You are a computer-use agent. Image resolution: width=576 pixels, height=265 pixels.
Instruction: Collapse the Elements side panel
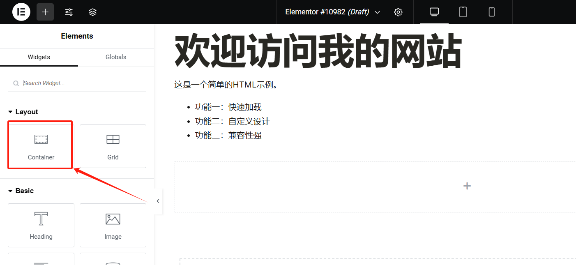158,201
